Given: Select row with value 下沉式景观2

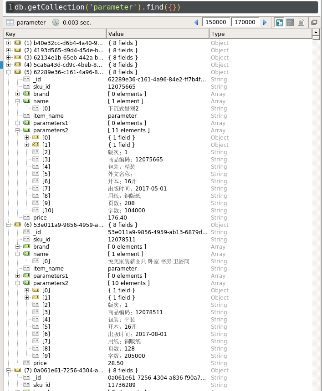Looking at the screenshot, I should (158, 108).
